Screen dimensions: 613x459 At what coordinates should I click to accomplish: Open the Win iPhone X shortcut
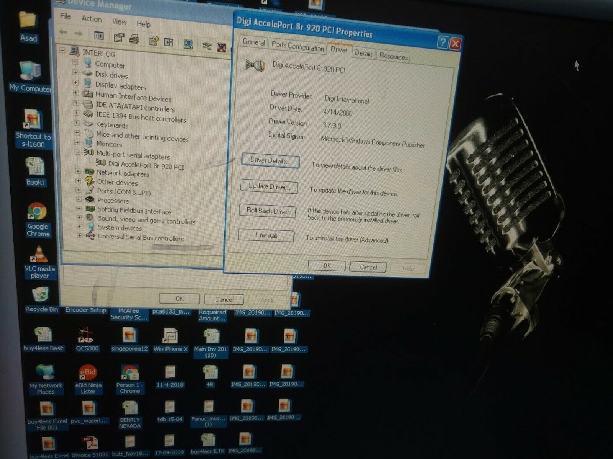click(170, 340)
